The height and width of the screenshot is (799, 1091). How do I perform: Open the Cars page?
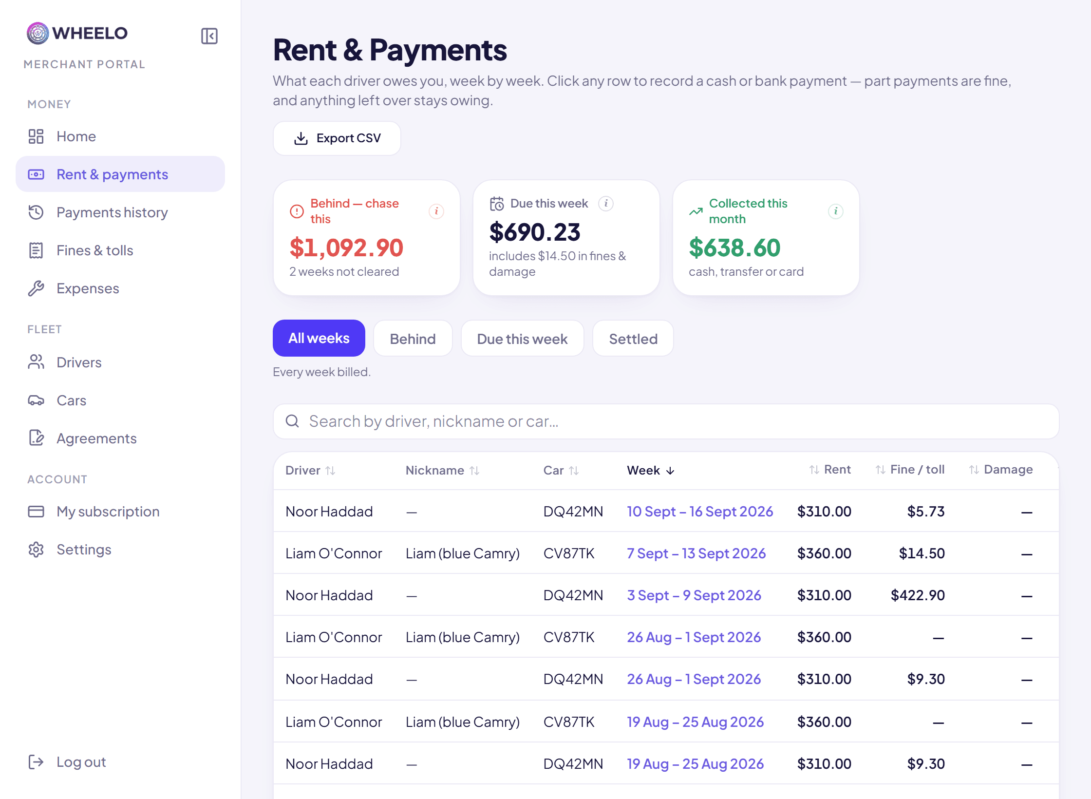click(x=120, y=400)
